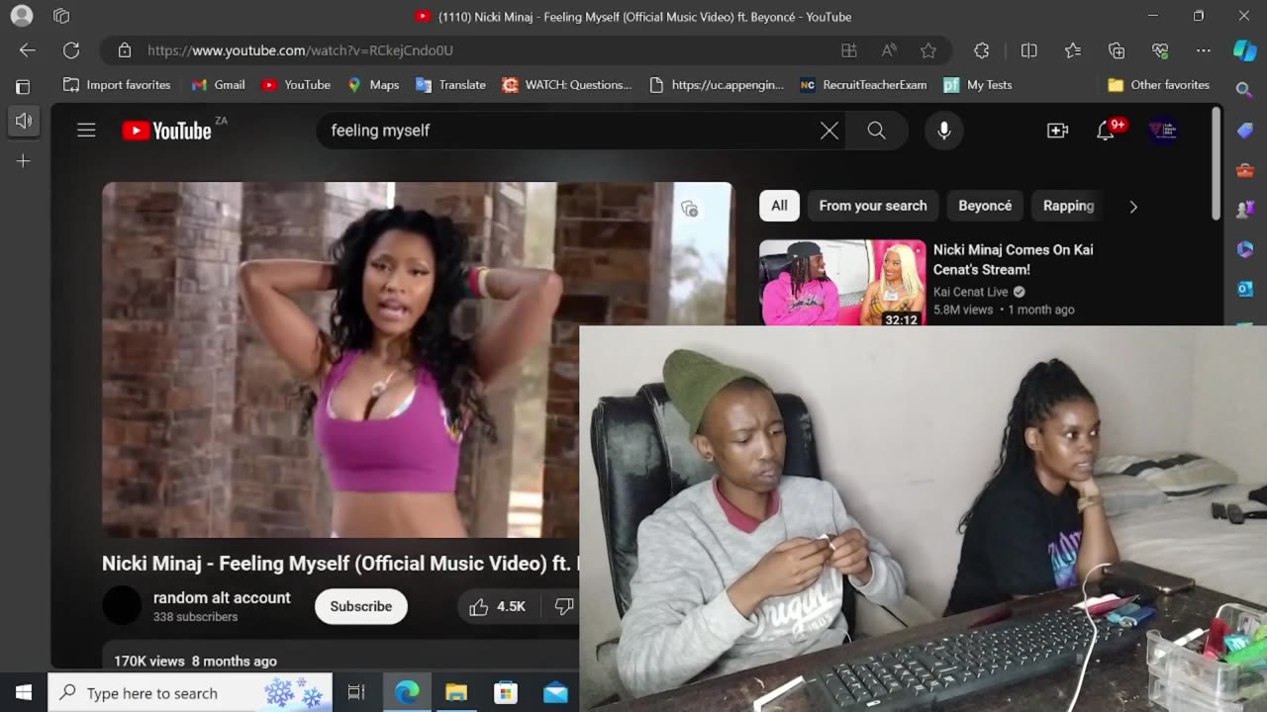Viewport: 1267px width, 712px height.
Task: Open the YouTube bookmark in favorites bar
Action: [296, 85]
